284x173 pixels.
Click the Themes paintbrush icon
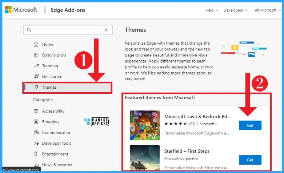pyautogui.click(x=36, y=87)
